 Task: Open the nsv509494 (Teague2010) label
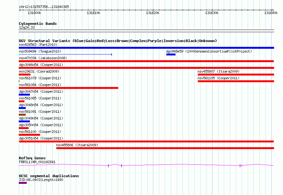(x=40, y=51)
